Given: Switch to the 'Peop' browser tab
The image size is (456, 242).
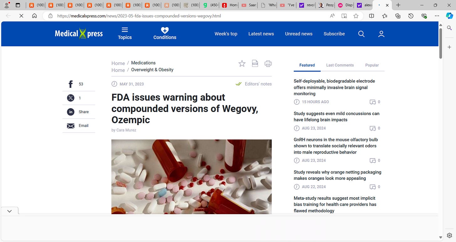Looking at the screenshot, I should click(327, 5).
